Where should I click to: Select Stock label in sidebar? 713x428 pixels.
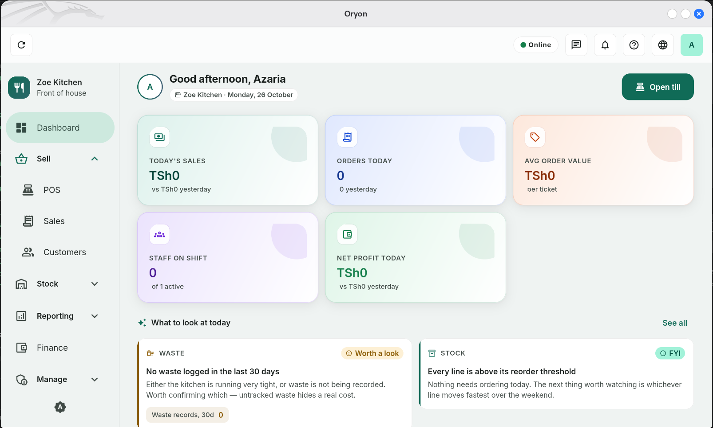coord(48,284)
